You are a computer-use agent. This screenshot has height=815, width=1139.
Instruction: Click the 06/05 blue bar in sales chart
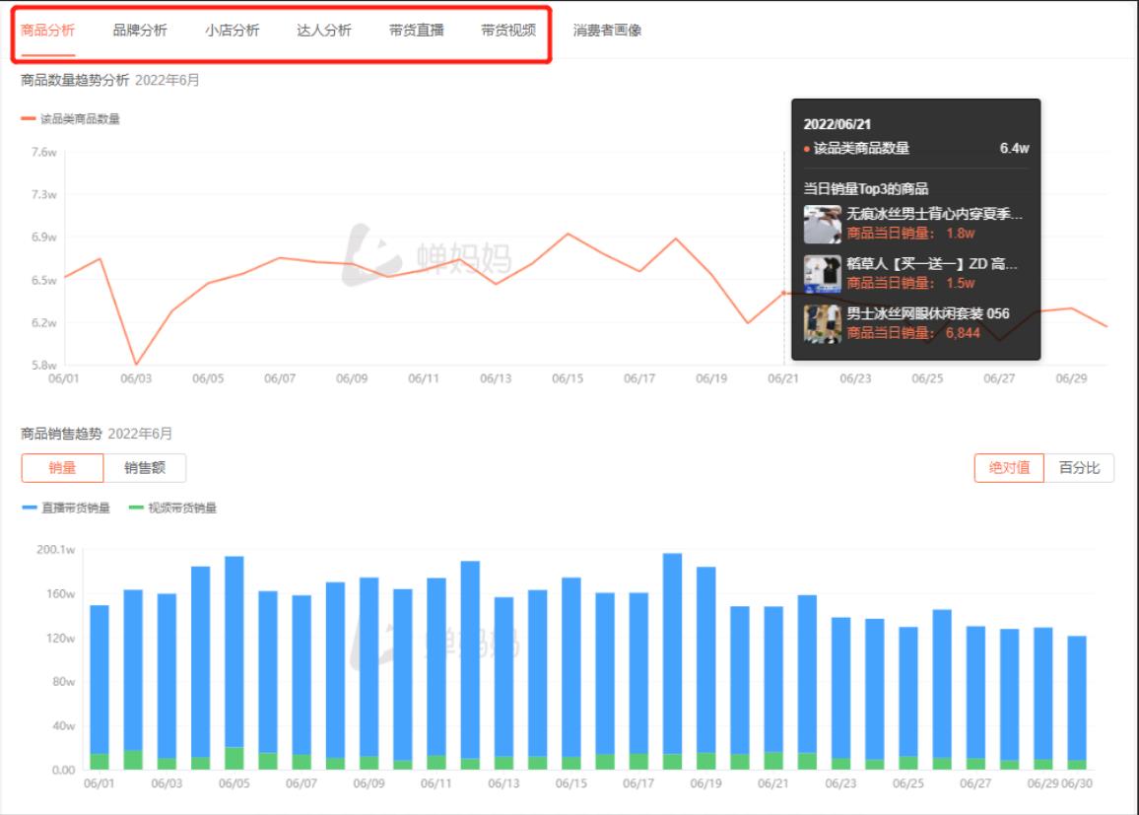234,651
